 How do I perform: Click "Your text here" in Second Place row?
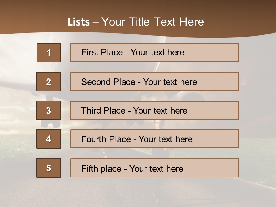pyautogui.click(x=170, y=82)
